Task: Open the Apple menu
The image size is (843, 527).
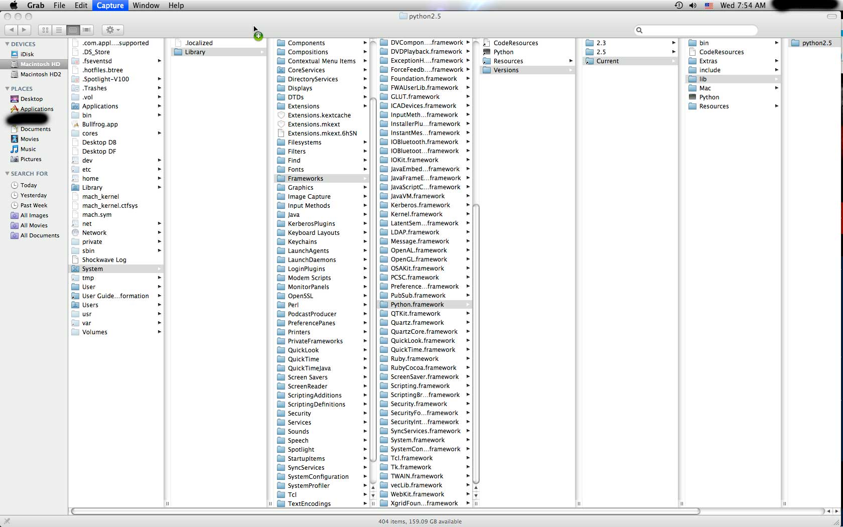Action: 14,6
